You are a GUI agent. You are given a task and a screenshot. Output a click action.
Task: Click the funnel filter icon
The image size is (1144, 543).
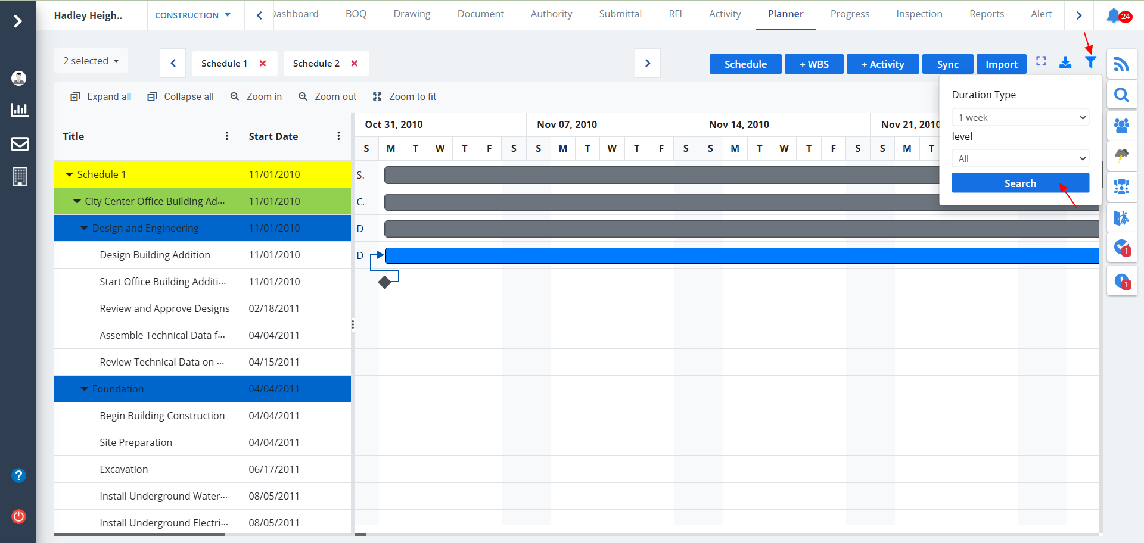[x=1090, y=63]
